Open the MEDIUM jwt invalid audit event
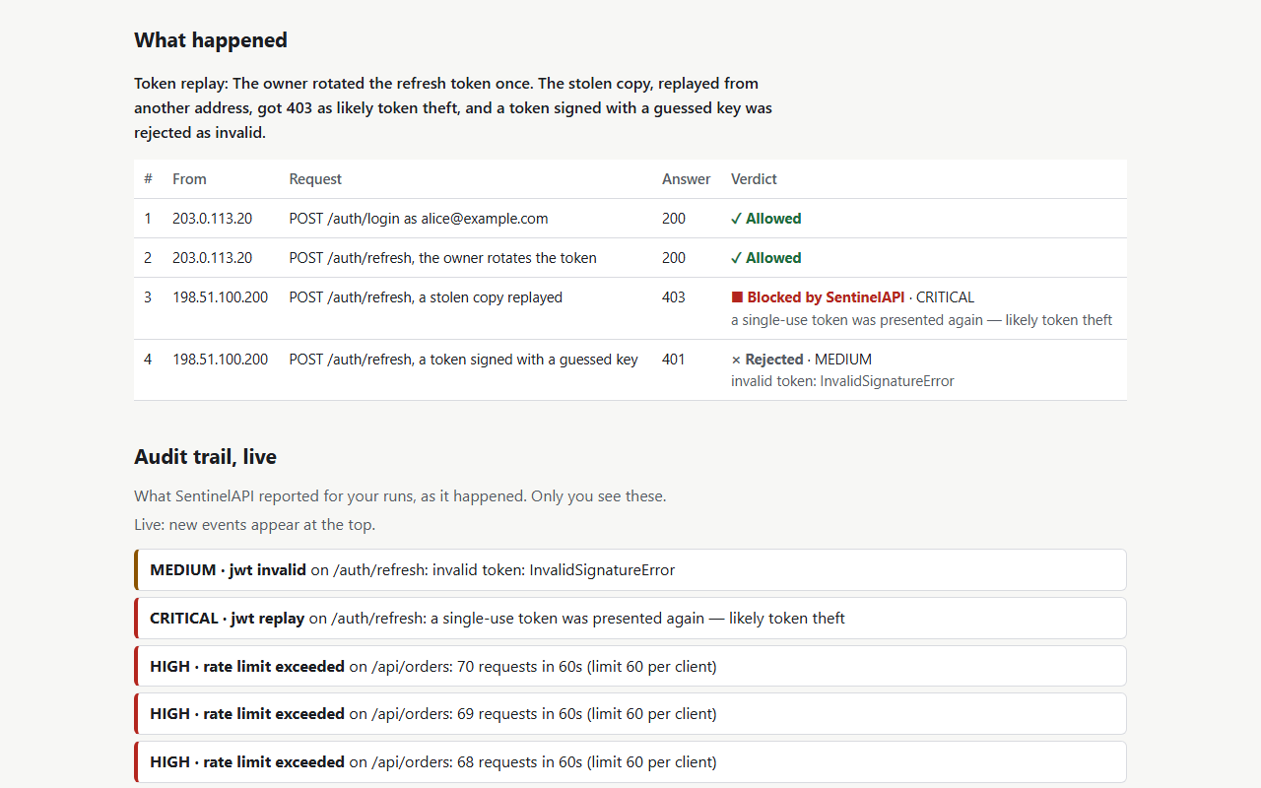This screenshot has width=1261, height=788. pos(630,569)
